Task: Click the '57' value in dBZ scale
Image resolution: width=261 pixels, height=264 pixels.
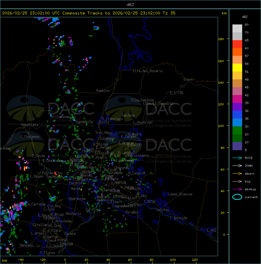Action: (x=247, y=56)
